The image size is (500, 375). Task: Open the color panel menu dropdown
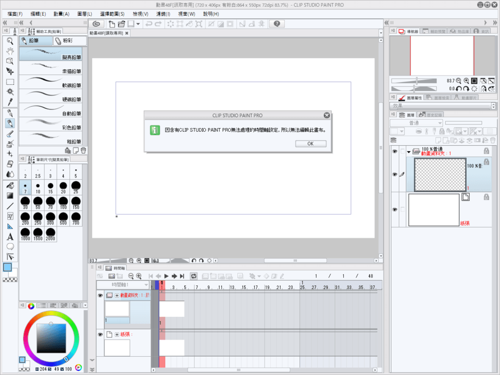coord(85,305)
